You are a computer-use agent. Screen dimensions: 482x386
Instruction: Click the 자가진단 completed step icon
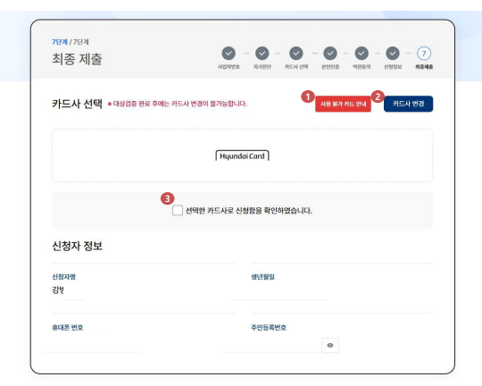coord(262,54)
